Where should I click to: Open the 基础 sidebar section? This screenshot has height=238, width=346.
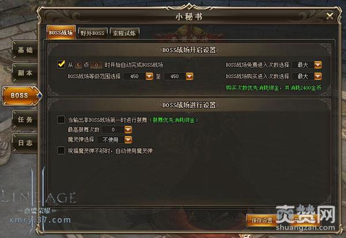click(25, 50)
